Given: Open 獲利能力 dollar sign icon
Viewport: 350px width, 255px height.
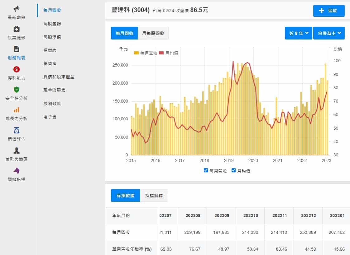Looking at the screenshot, I should point(17,69).
